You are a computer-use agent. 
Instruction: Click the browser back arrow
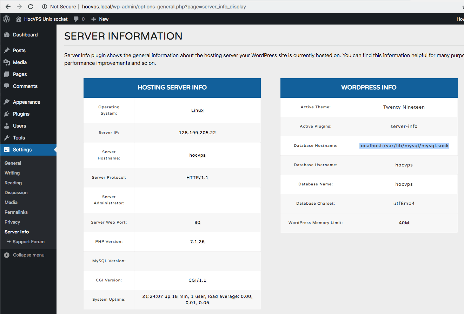click(x=8, y=7)
